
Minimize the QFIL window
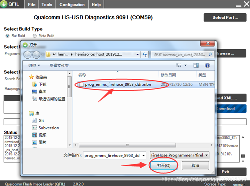[x=239, y=6]
